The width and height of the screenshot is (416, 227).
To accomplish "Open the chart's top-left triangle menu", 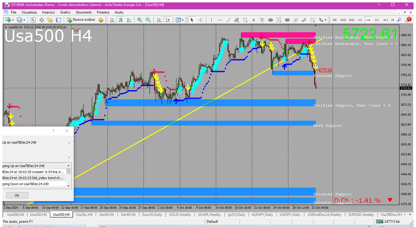I will tap(6, 27).
